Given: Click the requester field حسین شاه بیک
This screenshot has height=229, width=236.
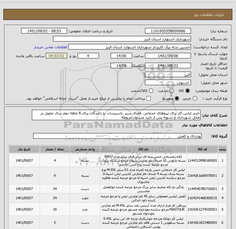Looking at the screenshot, I should pyautogui.click(x=129, y=47).
